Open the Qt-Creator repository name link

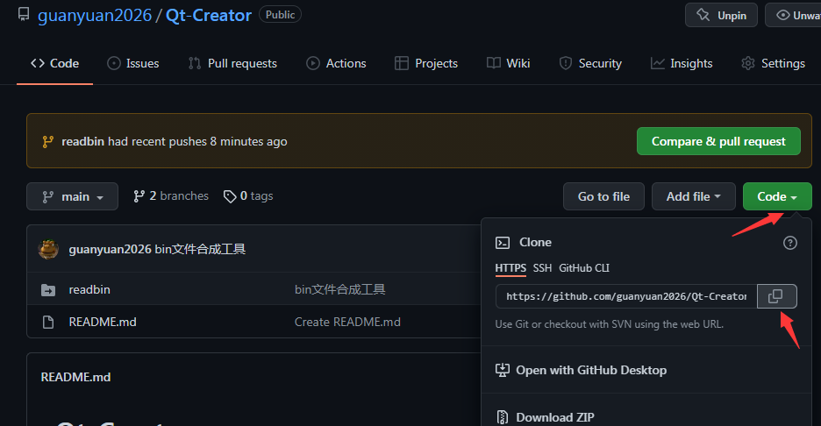209,15
